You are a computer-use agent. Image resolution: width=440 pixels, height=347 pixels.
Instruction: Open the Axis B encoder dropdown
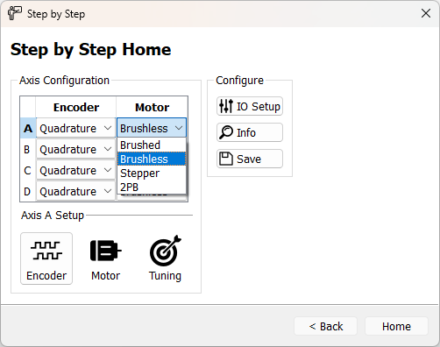click(75, 149)
